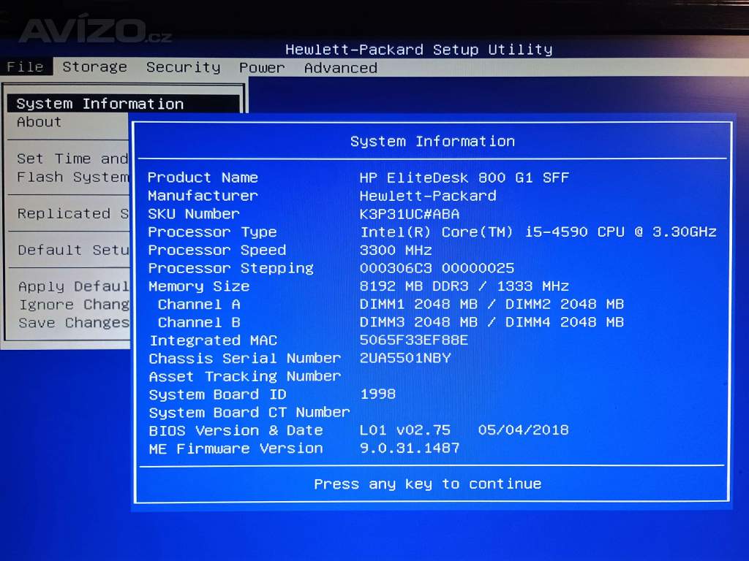Click the Processor Stepping label
Viewport: 749px width, 561px height.
[230, 269]
